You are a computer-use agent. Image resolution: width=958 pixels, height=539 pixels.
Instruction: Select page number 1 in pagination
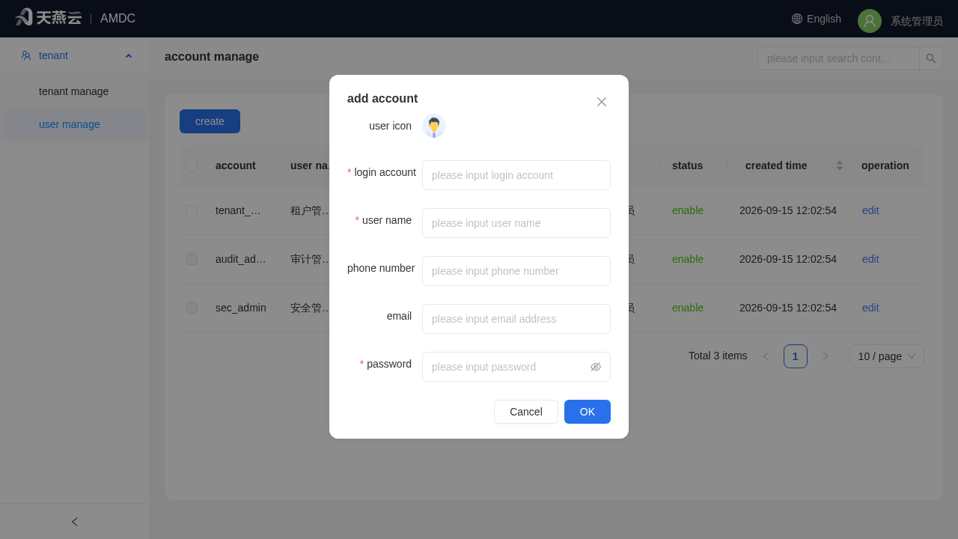click(796, 356)
